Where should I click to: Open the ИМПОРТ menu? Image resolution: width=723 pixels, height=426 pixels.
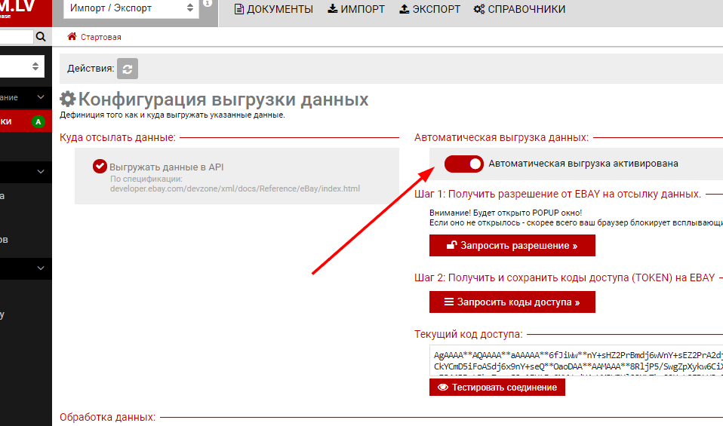coord(356,9)
